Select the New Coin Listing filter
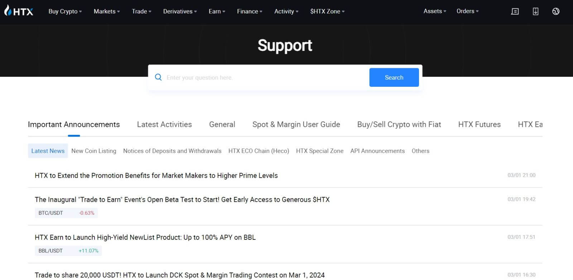The image size is (573, 280). (94, 151)
